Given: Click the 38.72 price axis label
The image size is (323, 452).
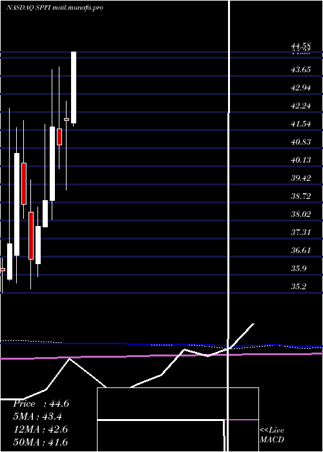Looking at the screenshot, I should click(301, 196).
